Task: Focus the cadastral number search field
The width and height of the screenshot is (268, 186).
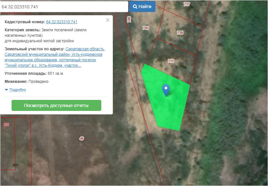Action: click(x=64, y=6)
